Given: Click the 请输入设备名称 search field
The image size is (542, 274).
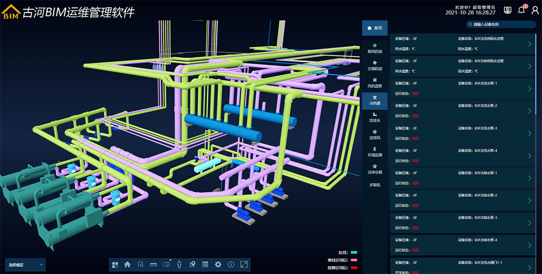Looking at the screenshot, I should 501,24.
